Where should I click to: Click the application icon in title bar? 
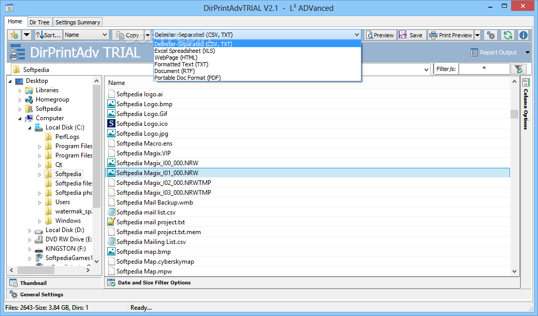point(9,7)
